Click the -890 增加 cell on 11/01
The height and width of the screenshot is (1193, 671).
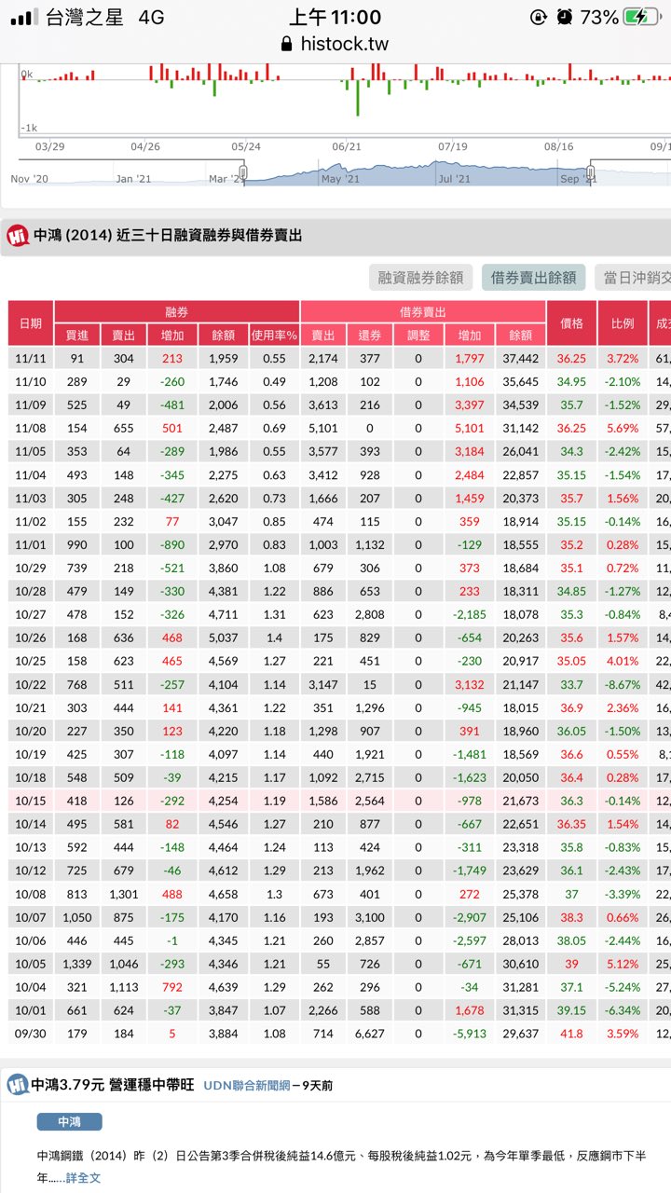171,544
